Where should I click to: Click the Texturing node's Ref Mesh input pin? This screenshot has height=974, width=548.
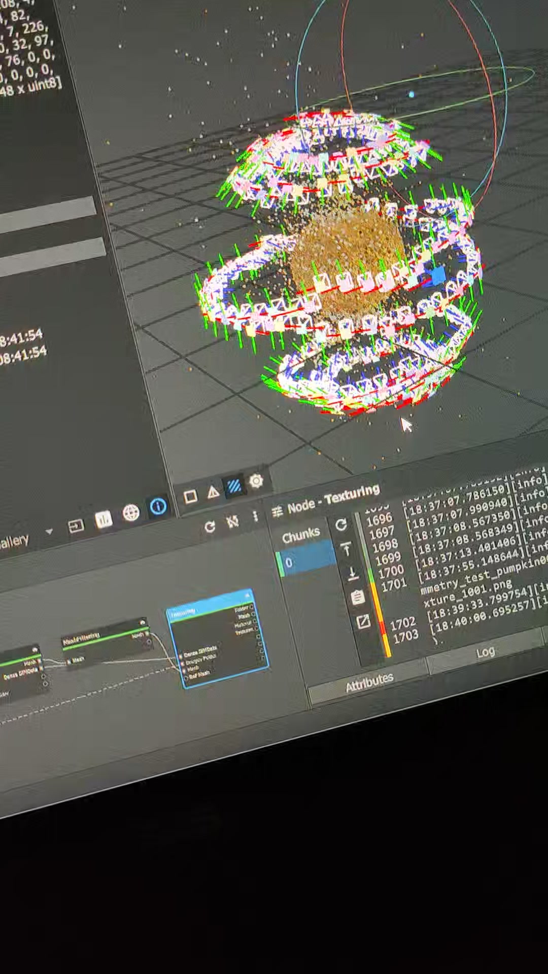(x=186, y=678)
